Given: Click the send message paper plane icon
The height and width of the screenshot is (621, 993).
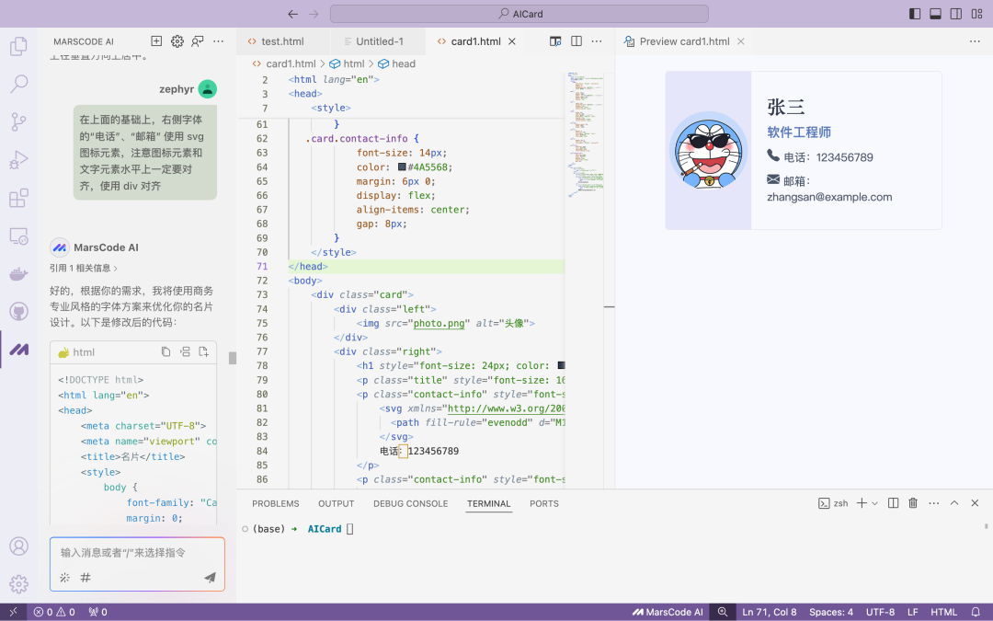Looking at the screenshot, I should (x=210, y=578).
